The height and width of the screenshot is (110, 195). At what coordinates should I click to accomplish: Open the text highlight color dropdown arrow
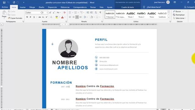[59, 17]
